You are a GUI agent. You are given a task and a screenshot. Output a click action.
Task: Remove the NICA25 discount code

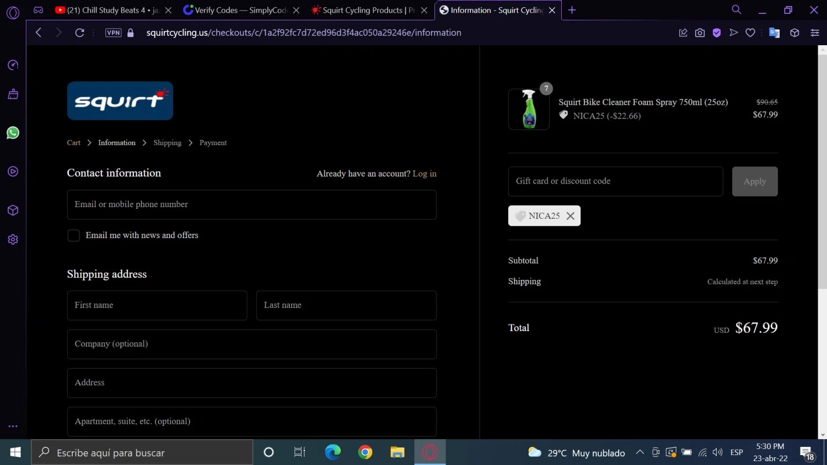[x=571, y=216]
